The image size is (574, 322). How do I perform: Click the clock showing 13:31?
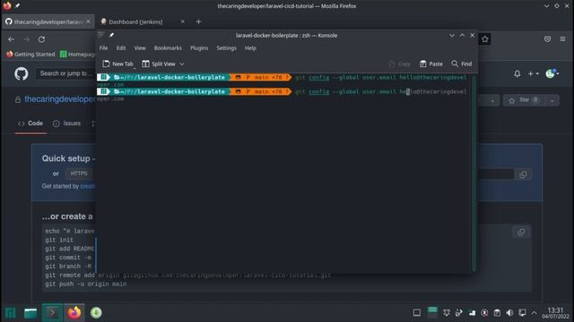(x=556, y=313)
